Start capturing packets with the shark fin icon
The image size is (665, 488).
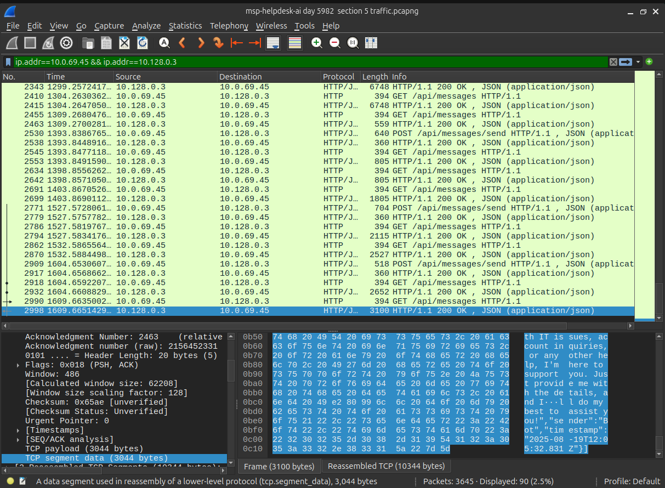12,43
